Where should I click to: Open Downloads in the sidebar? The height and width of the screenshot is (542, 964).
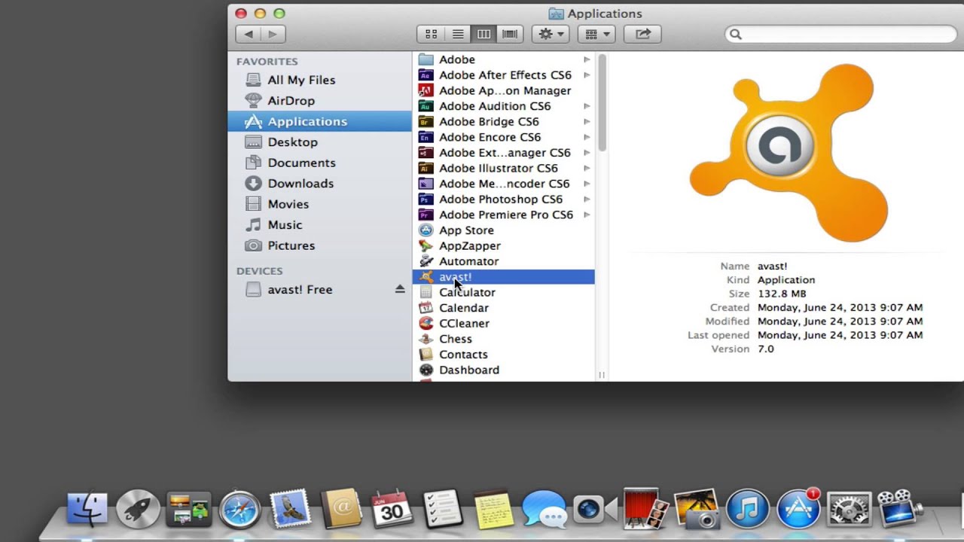320,184
